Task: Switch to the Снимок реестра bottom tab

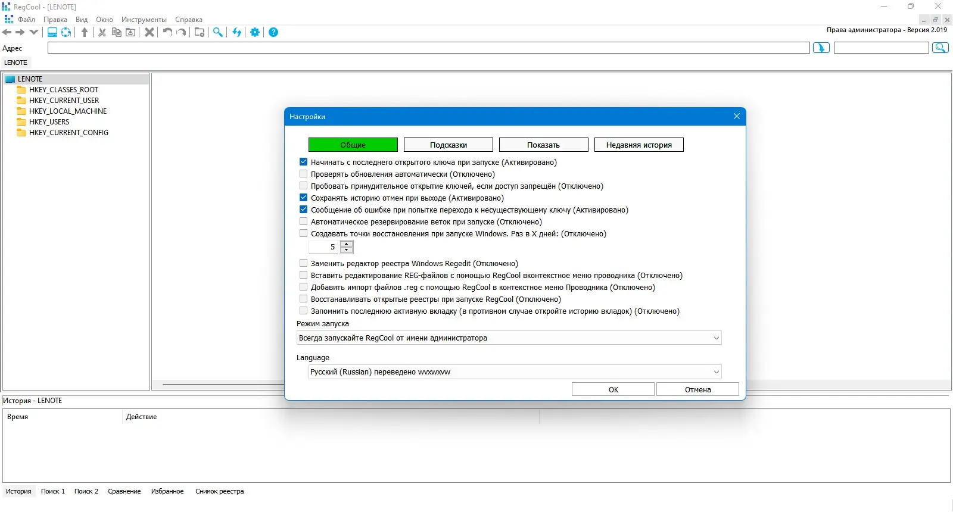Action: pos(220,491)
